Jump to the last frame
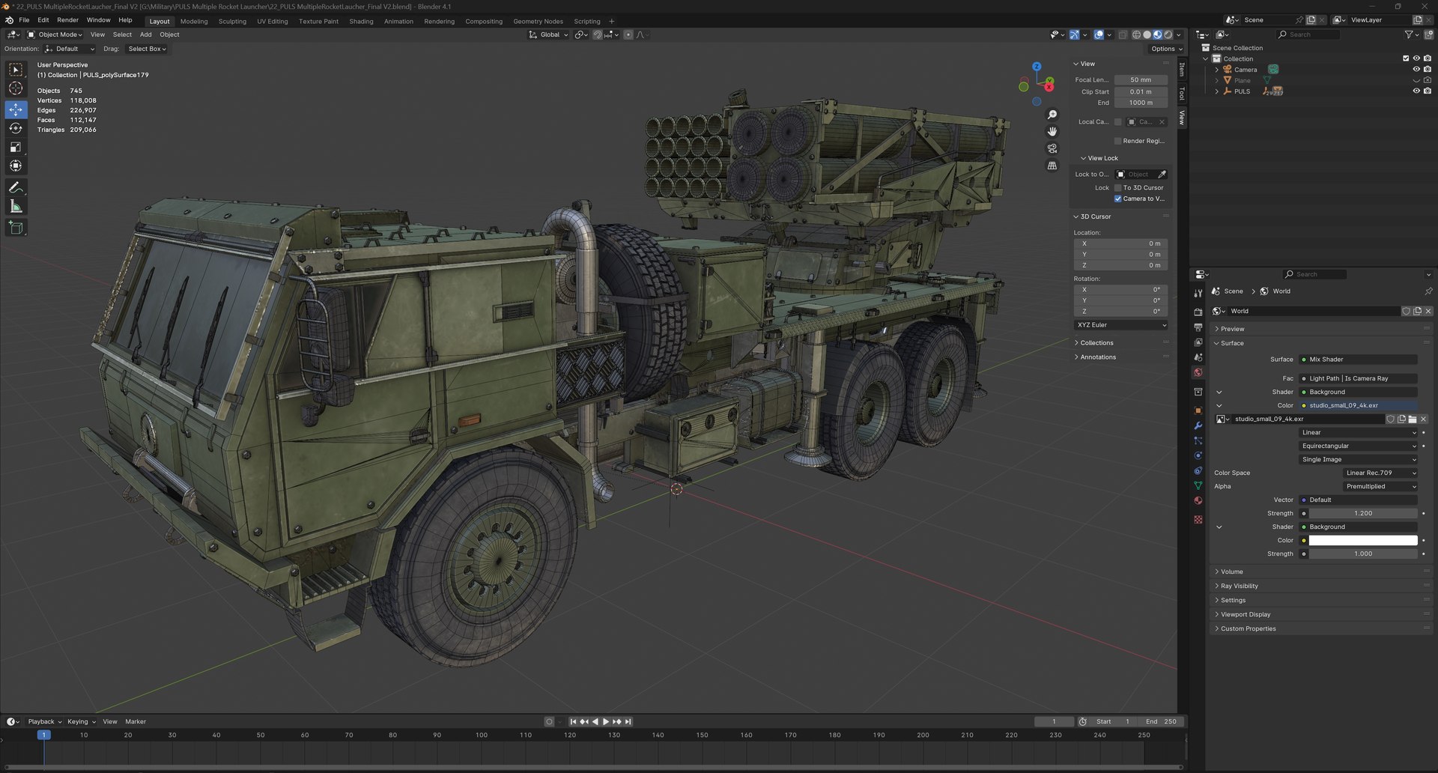 tap(628, 722)
